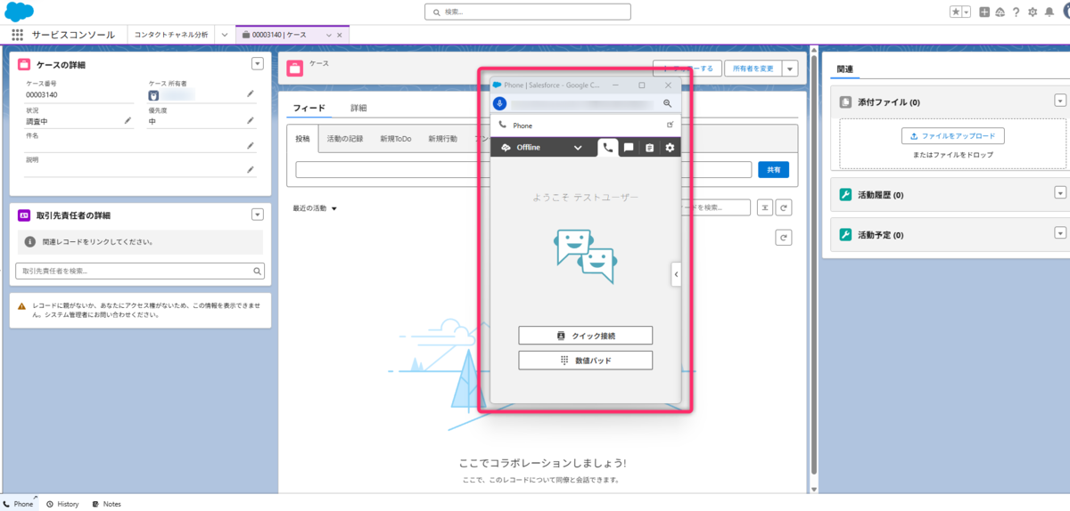Open the Salesforce app launcher grid
Viewport: 1070px width, 511px height.
18,35
